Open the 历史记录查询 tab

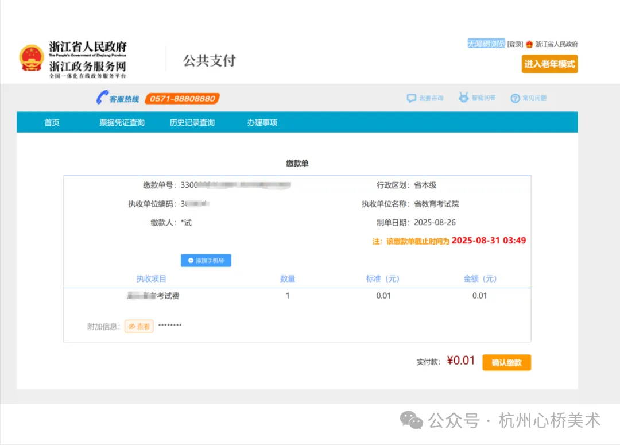click(192, 123)
